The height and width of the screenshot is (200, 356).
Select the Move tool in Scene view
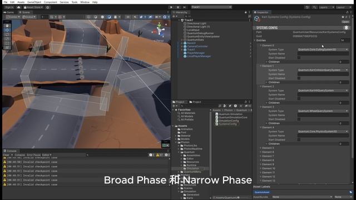point(7,30)
